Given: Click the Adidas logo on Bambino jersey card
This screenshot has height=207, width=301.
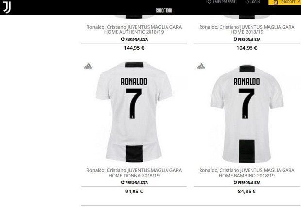Looking at the screenshot, I should tap(201, 66).
